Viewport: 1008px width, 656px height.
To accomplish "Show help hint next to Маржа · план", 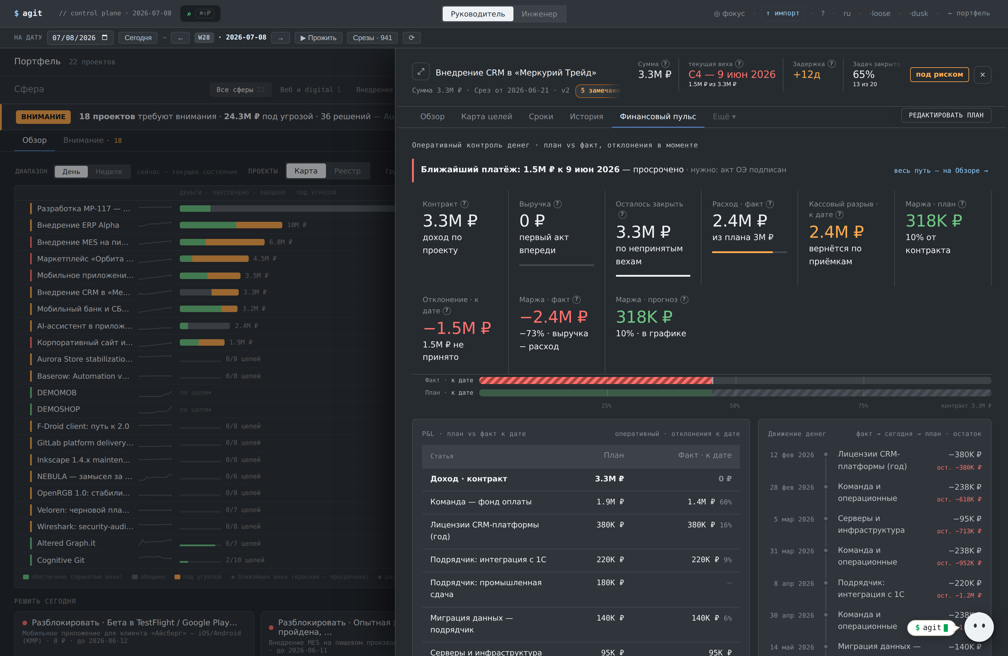I will pyautogui.click(x=962, y=204).
